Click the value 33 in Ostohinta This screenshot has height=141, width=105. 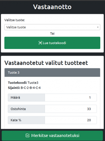89,109
